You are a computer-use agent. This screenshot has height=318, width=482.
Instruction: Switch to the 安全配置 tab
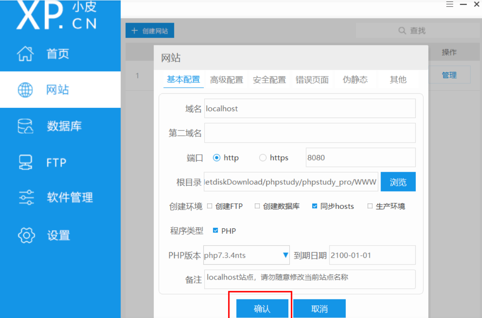[269, 80]
